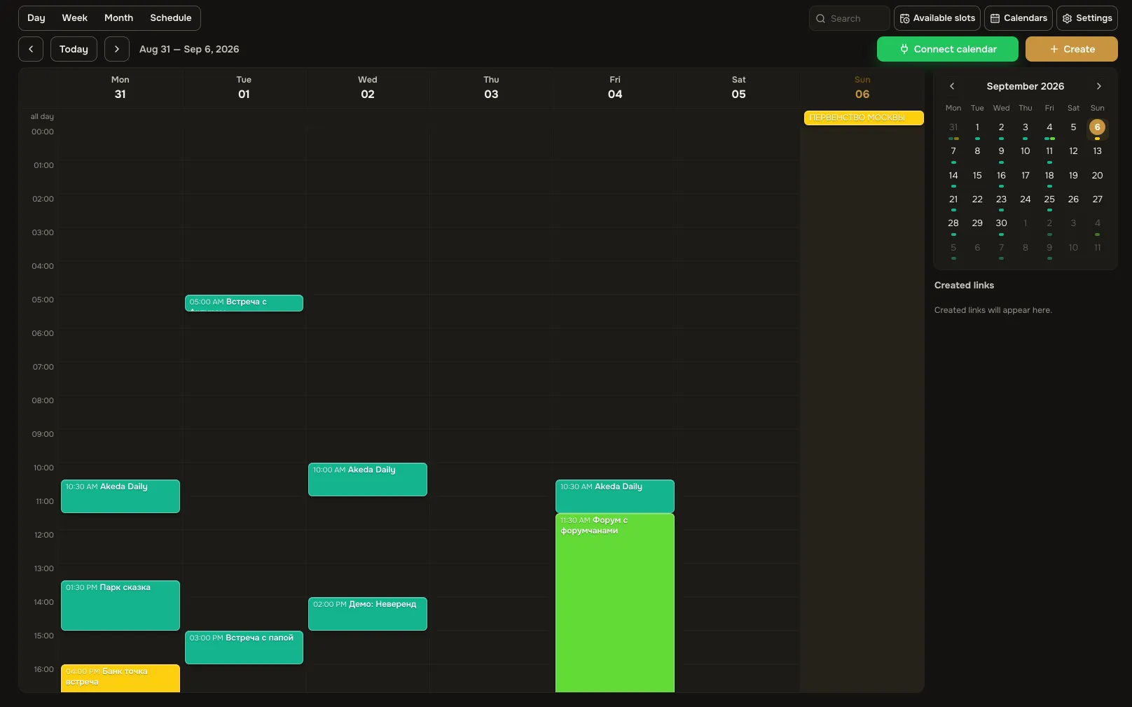Open Wednesday's 10:00 AM Akeda Daily event
This screenshot has height=707, width=1132.
pyautogui.click(x=368, y=479)
